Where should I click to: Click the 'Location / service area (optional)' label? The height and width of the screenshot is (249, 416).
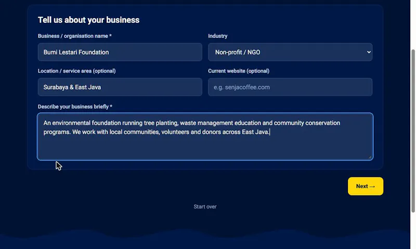pos(76,71)
